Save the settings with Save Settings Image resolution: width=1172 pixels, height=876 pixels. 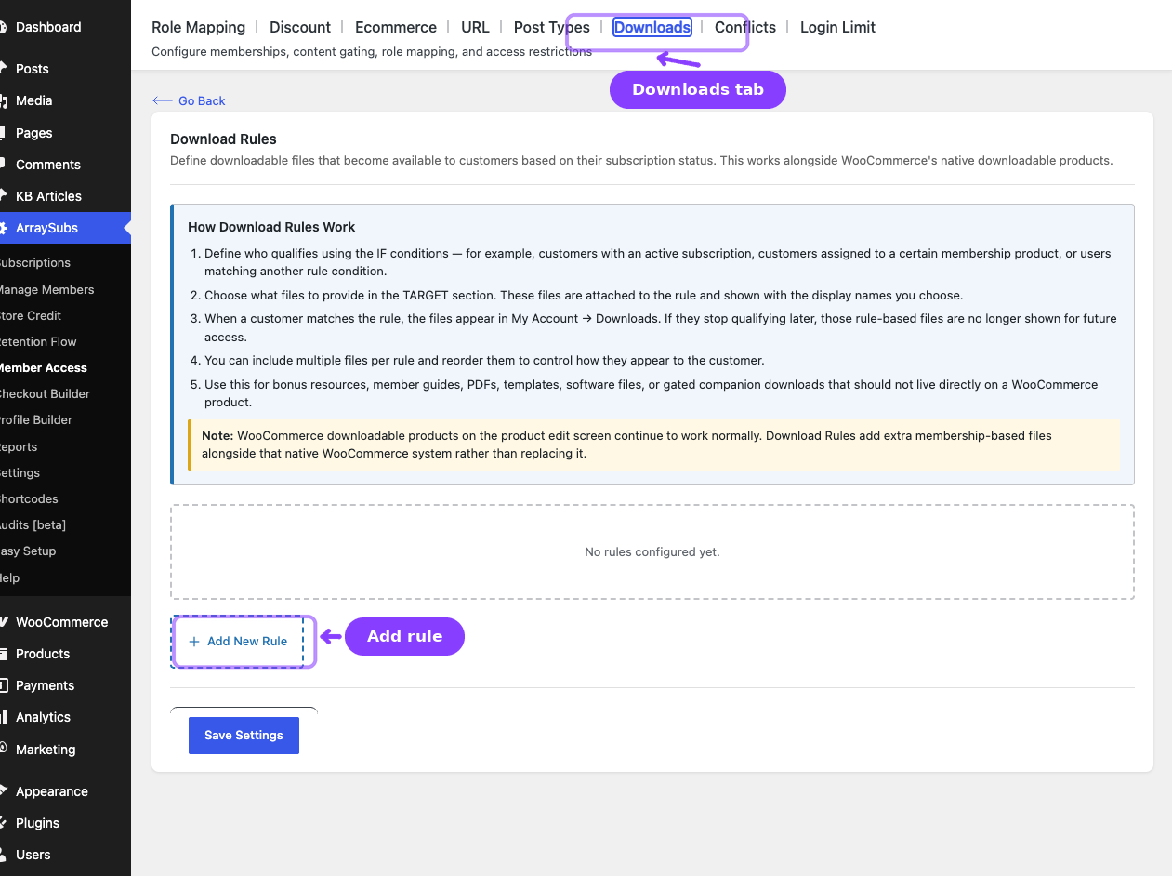click(244, 735)
